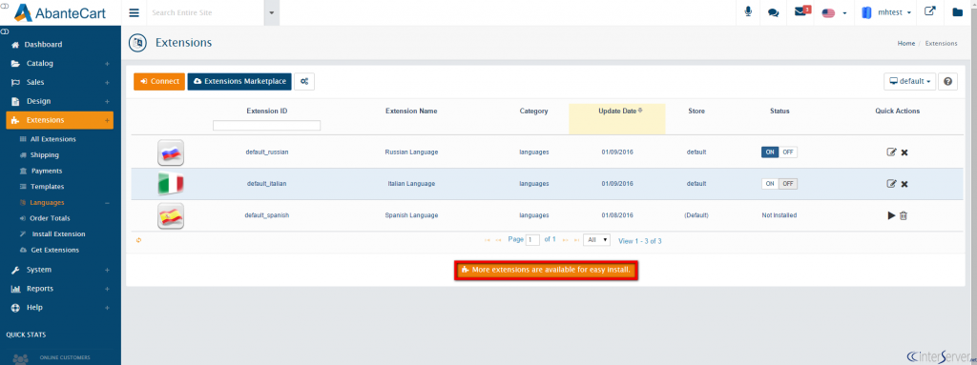Image resolution: width=977 pixels, height=365 pixels.
Task: Click the folder icon in top bar
Action: point(958,11)
